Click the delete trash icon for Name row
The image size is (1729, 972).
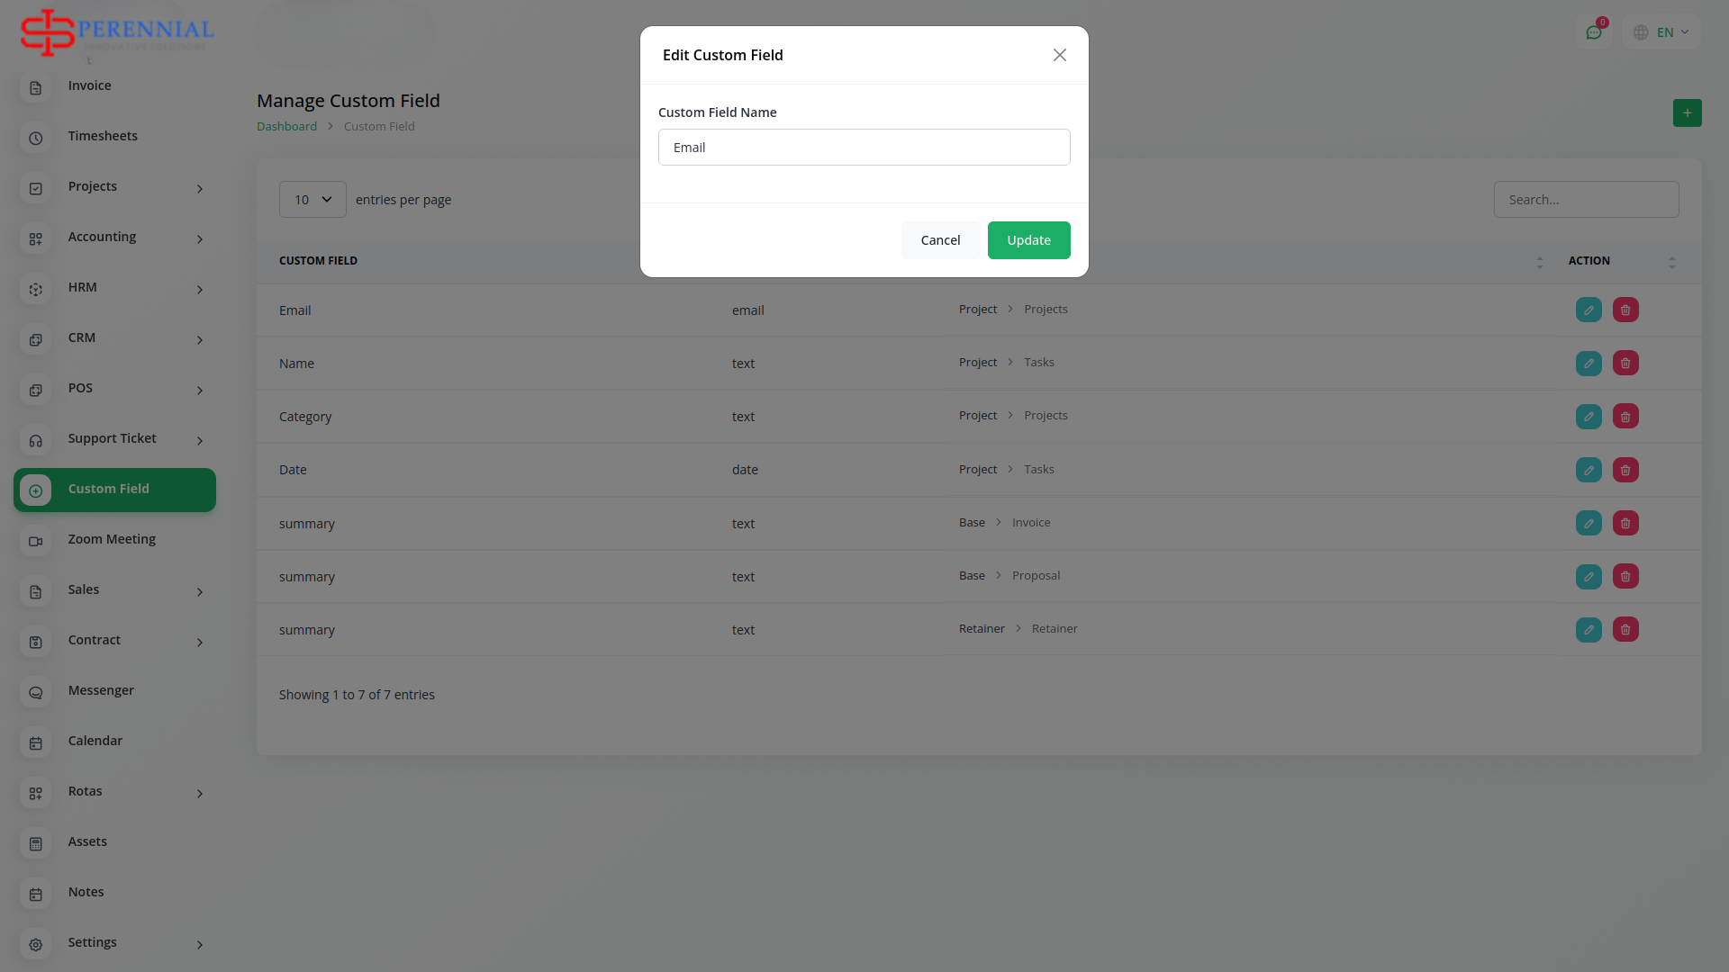click(1625, 364)
